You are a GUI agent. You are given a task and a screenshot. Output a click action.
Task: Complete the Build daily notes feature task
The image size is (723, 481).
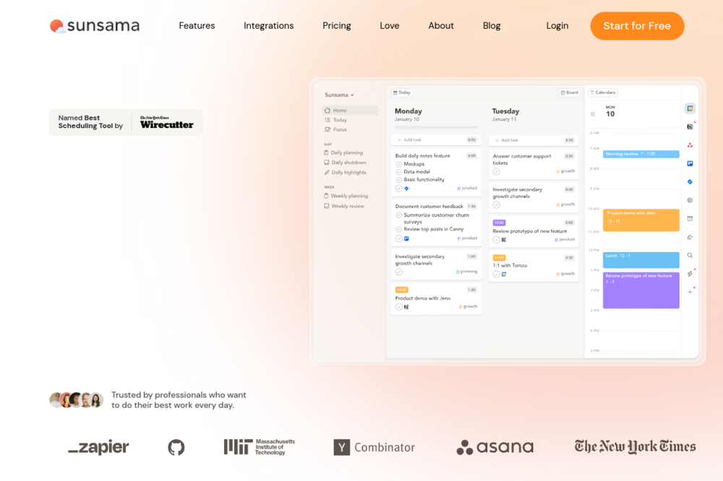click(x=399, y=188)
